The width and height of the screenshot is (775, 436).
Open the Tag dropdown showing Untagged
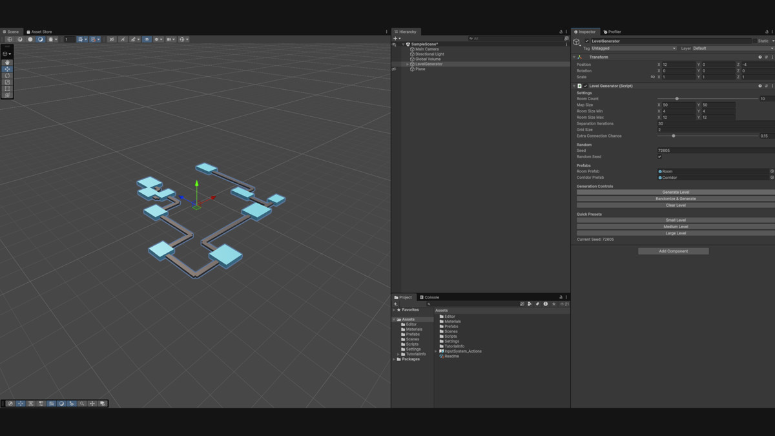634,48
